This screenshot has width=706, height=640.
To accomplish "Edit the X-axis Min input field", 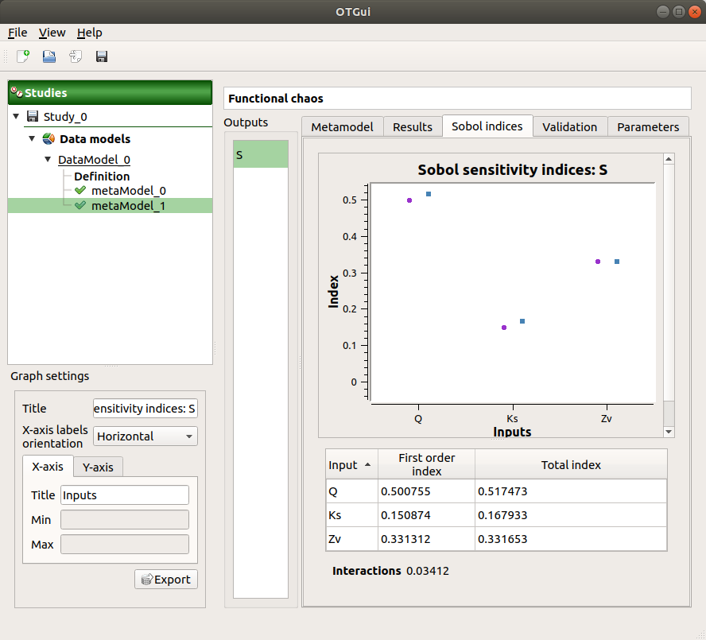I will [124, 519].
